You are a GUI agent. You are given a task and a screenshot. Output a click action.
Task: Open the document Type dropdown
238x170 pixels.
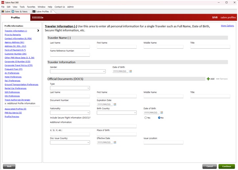coord(70,88)
